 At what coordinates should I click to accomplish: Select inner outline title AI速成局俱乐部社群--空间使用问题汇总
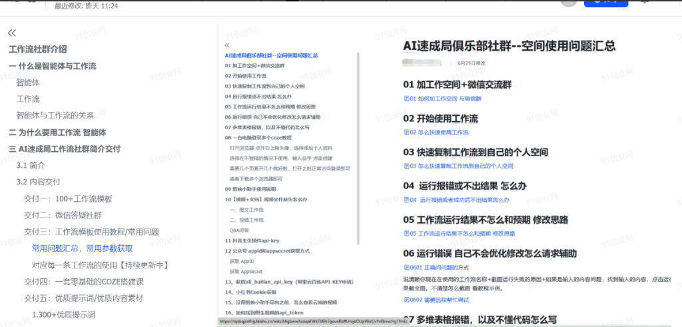272,56
